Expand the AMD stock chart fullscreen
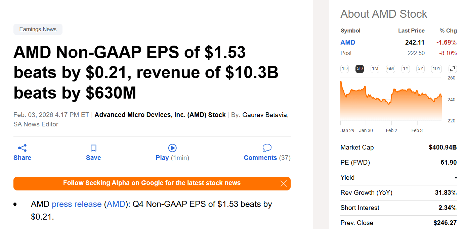 pos(453,69)
